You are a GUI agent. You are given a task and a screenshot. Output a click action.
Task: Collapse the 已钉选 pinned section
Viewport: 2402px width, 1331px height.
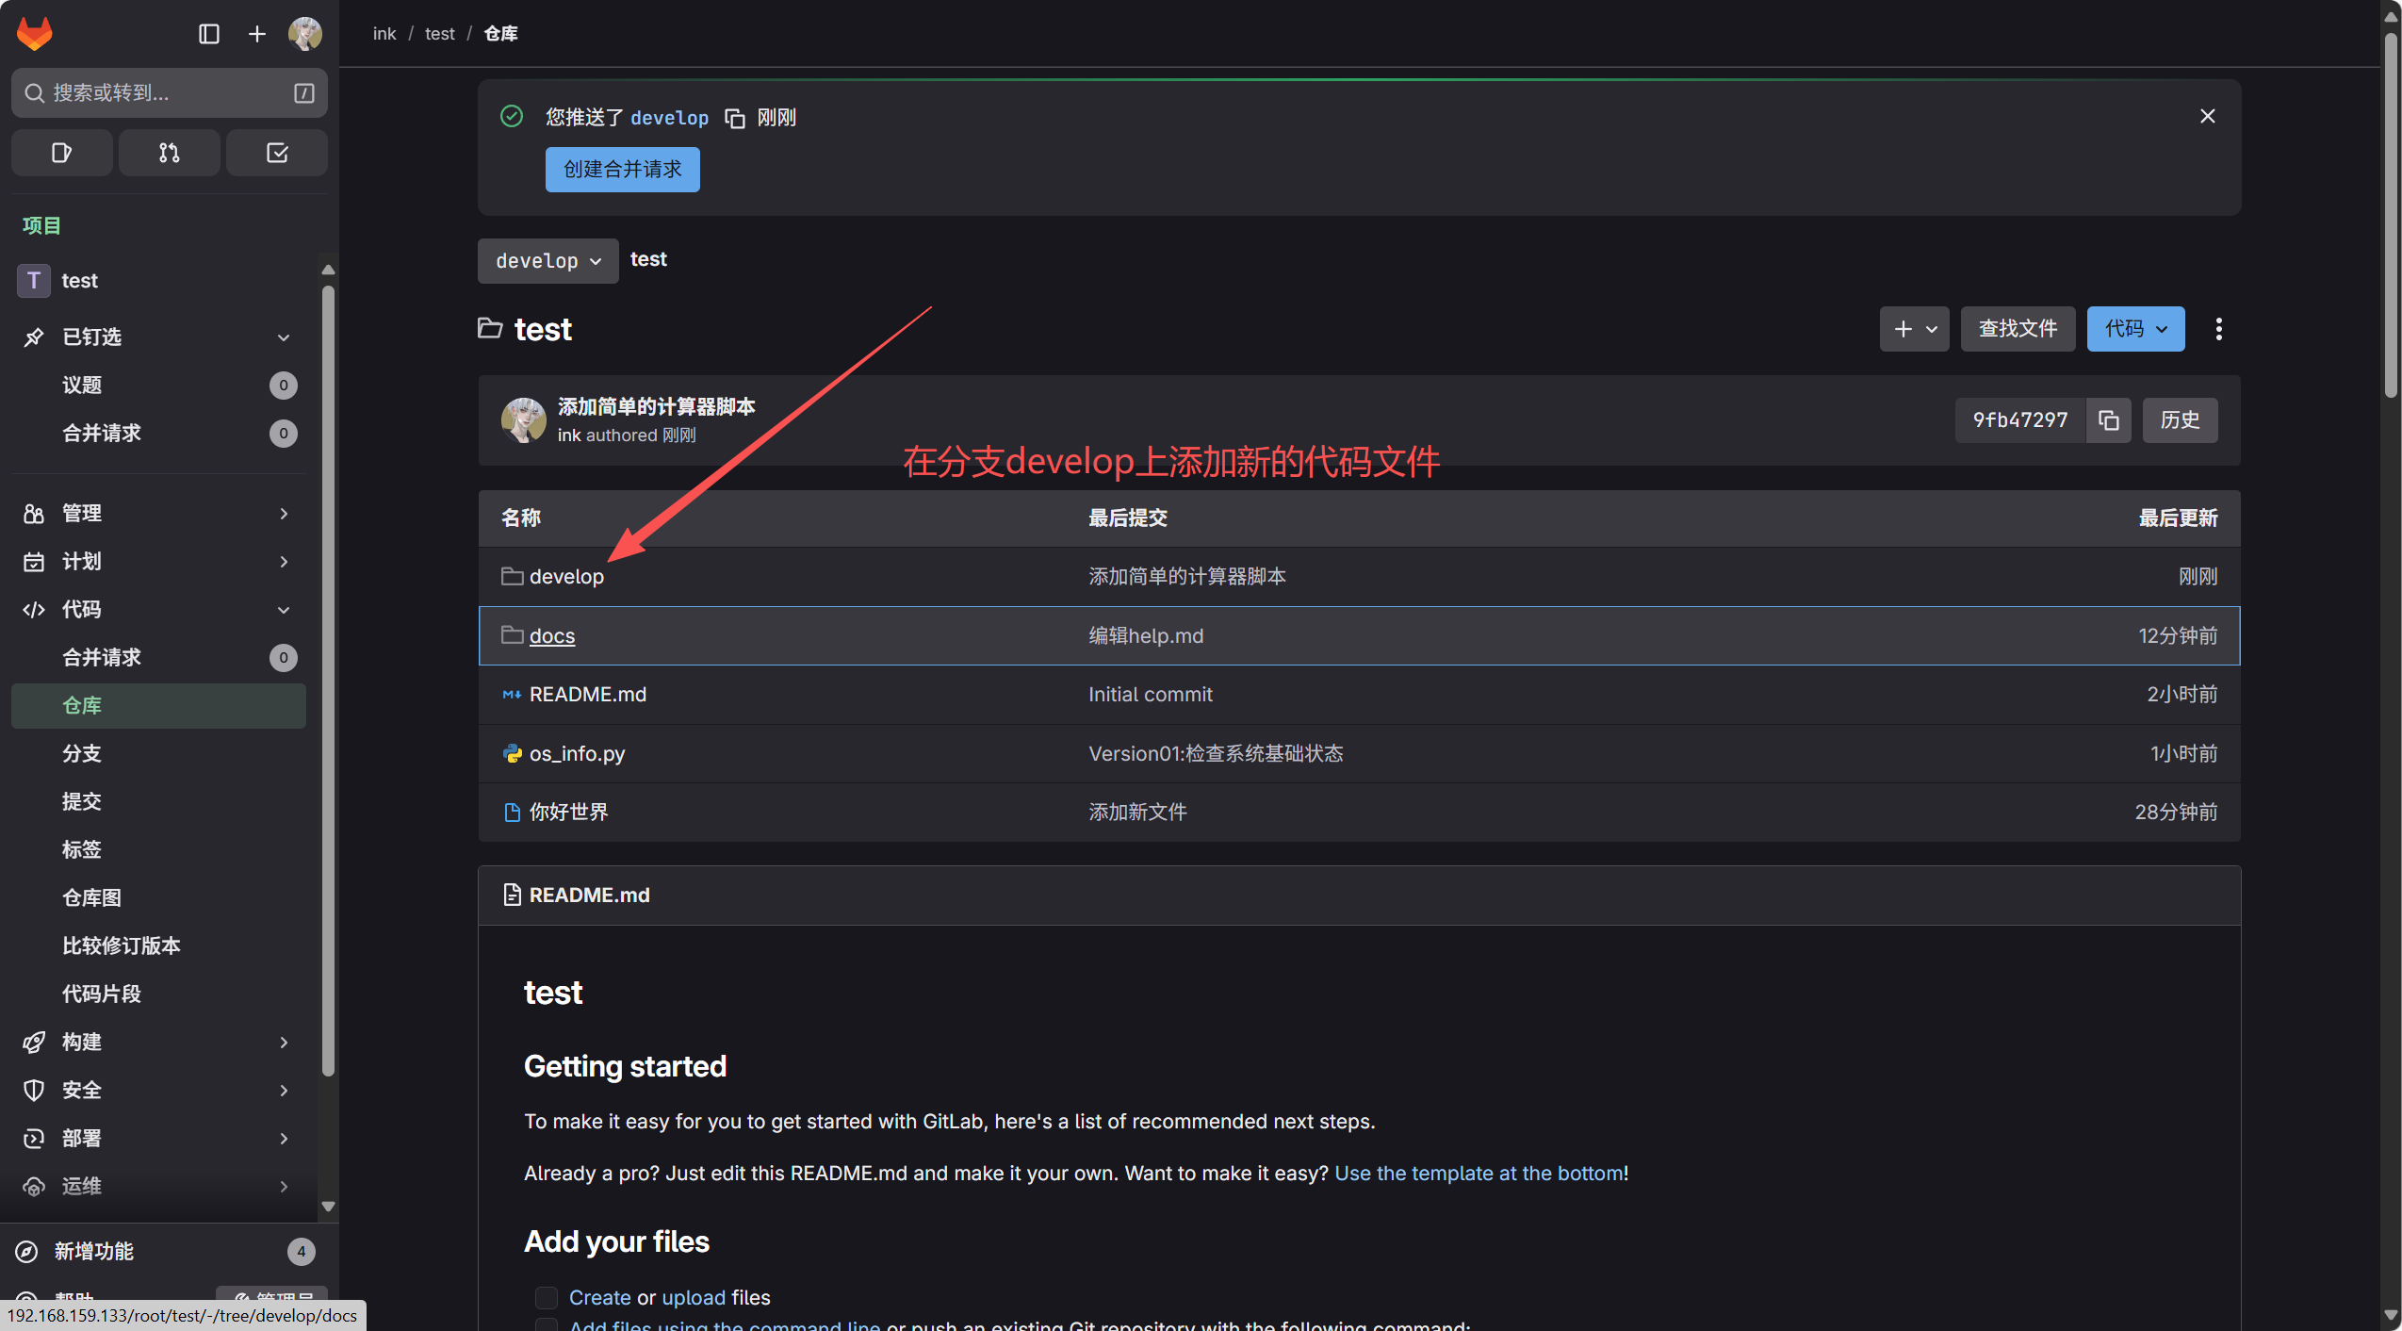(x=157, y=337)
